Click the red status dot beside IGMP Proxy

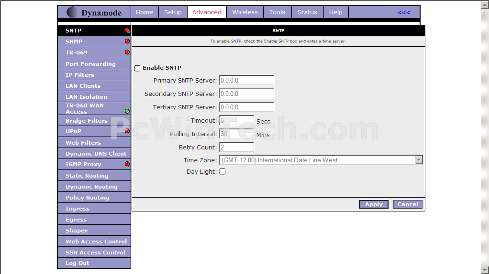pos(127,164)
